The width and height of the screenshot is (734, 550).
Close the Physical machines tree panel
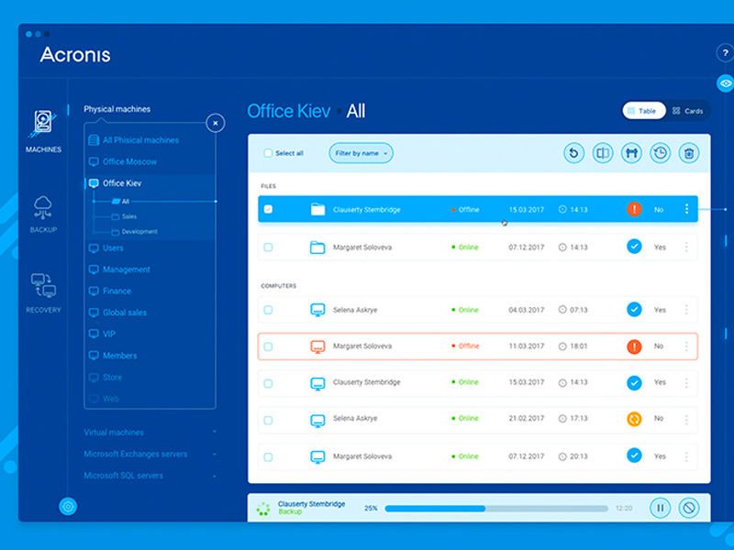[x=216, y=123]
